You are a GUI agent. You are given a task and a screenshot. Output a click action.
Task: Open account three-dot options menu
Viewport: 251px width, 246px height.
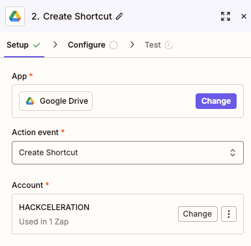(229, 214)
